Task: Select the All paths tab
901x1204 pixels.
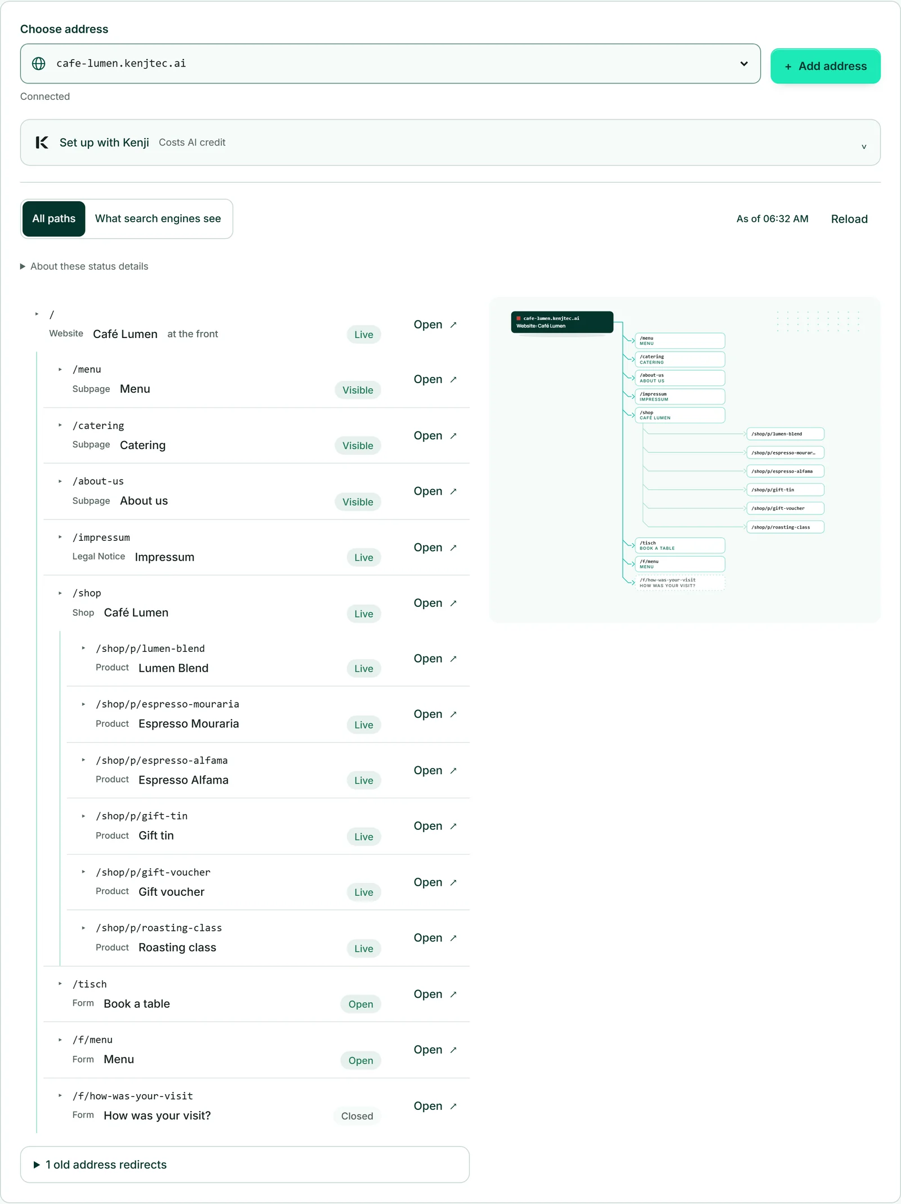Action: click(54, 219)
